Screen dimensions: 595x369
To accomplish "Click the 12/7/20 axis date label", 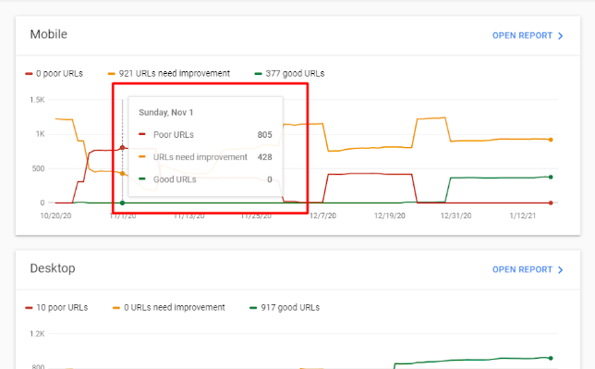I will tap(322, 215).
